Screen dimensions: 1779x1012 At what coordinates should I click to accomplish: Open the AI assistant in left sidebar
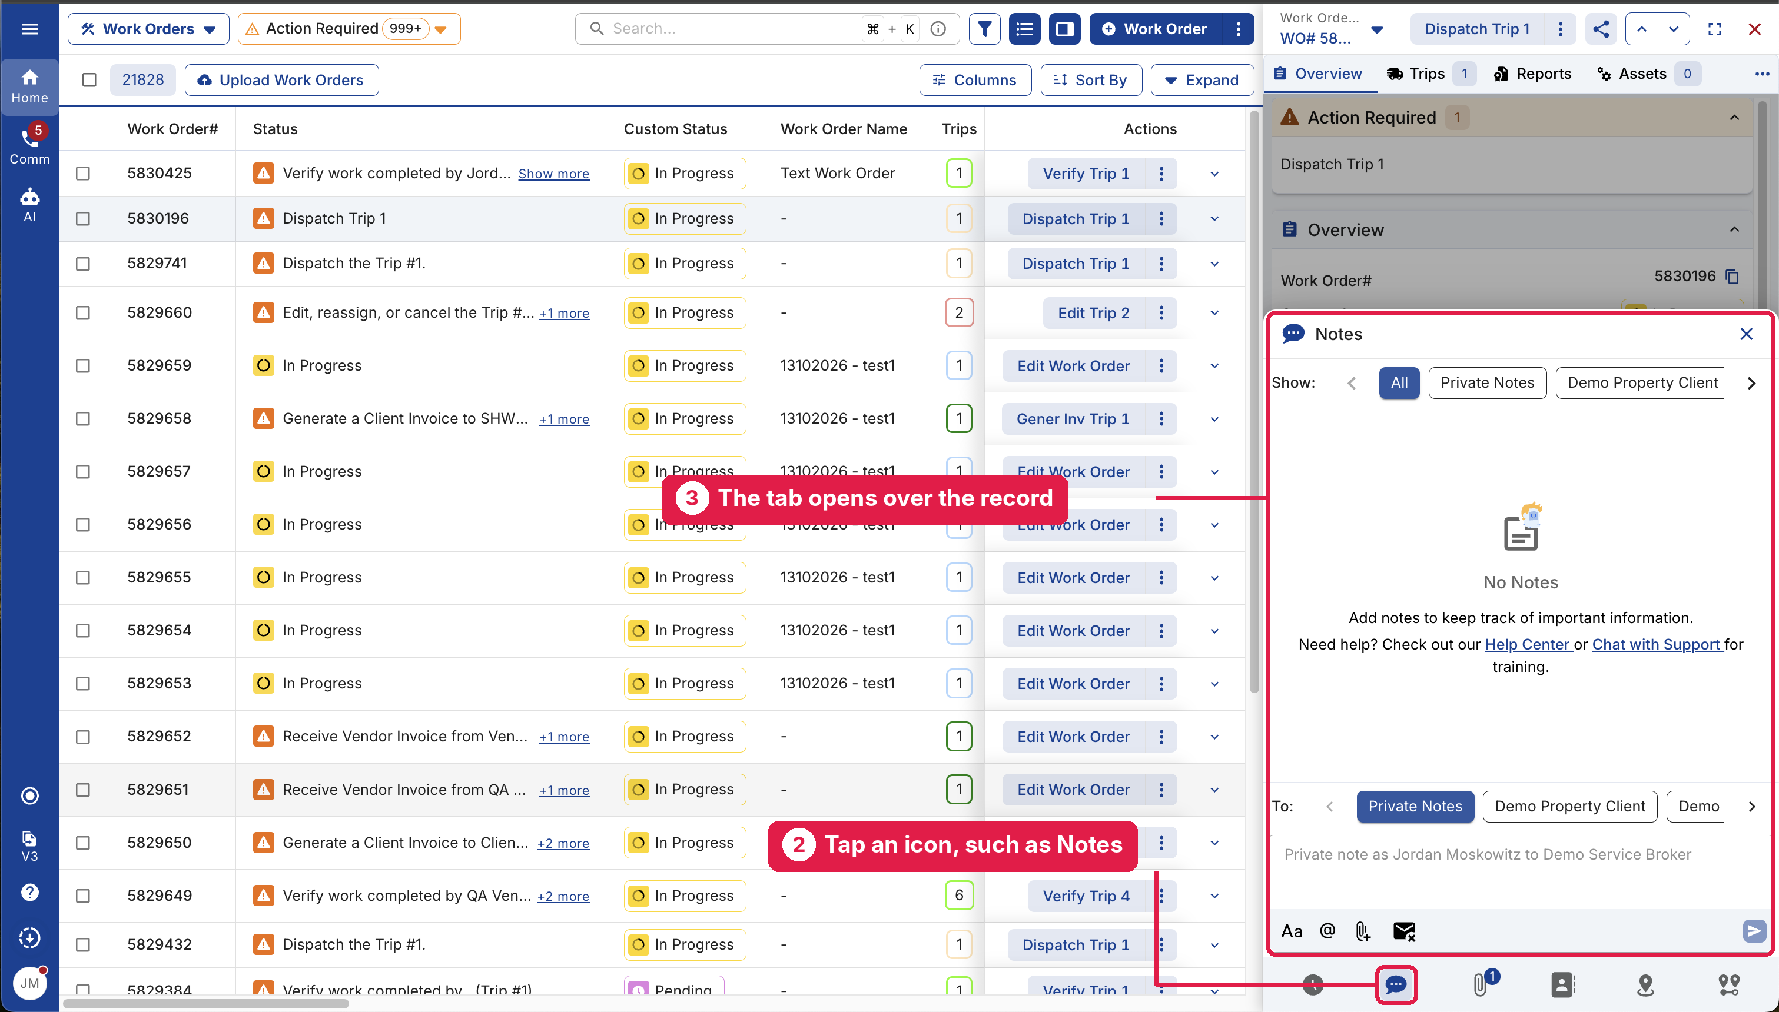(x=29, y=204)
